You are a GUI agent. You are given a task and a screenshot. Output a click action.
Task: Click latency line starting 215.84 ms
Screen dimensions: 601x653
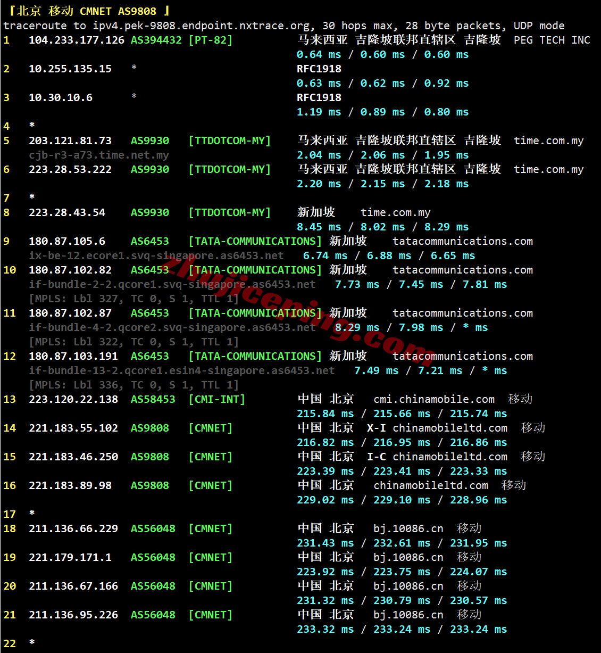tap(402, 414)
